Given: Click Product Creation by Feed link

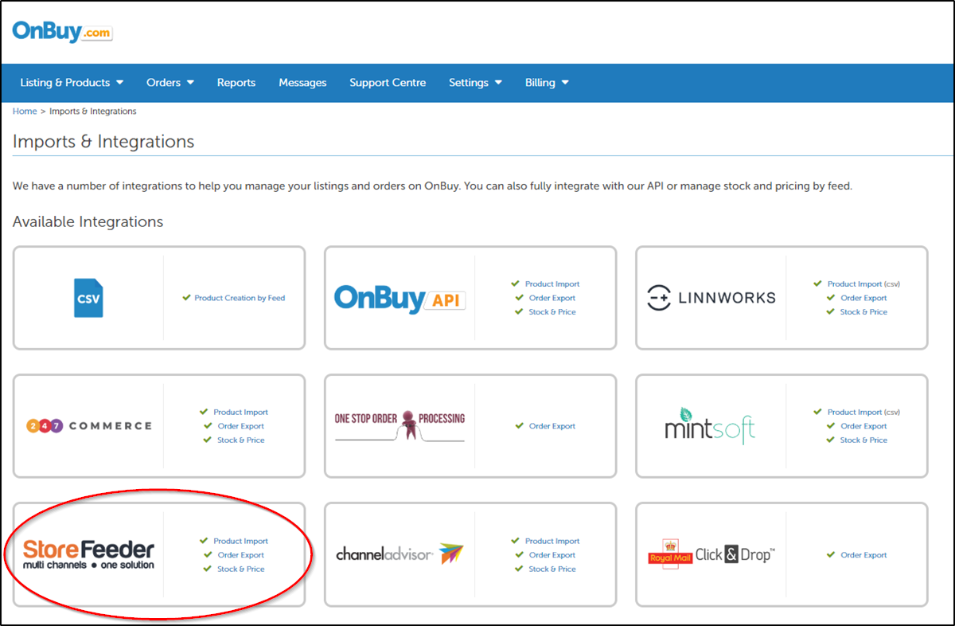Looking at the screenshot, I should (240, 298).
